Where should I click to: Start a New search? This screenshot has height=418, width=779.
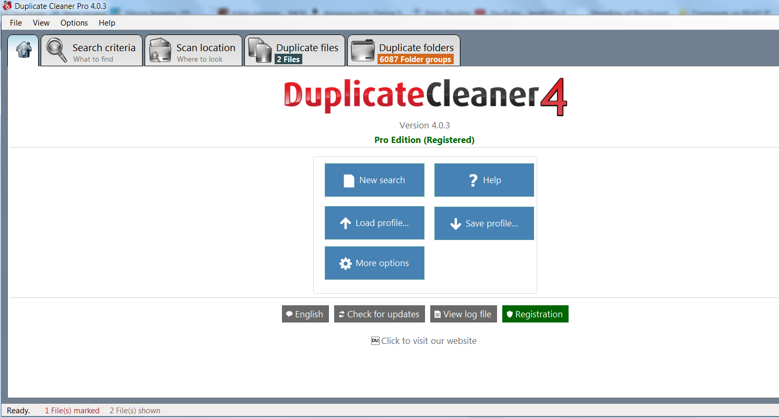374,180
